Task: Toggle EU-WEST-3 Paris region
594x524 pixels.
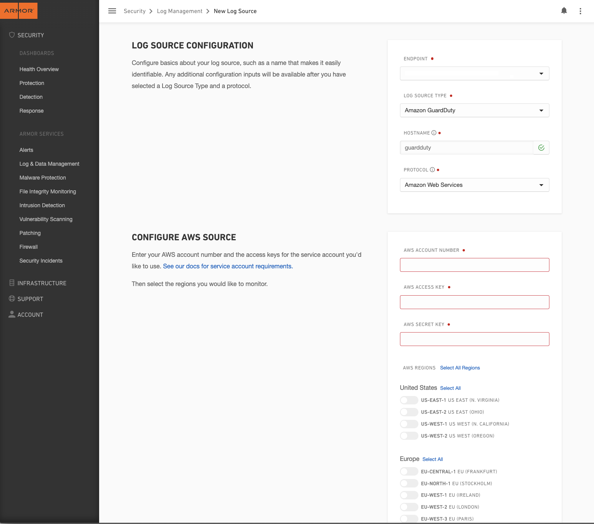Action: point(409,519)
